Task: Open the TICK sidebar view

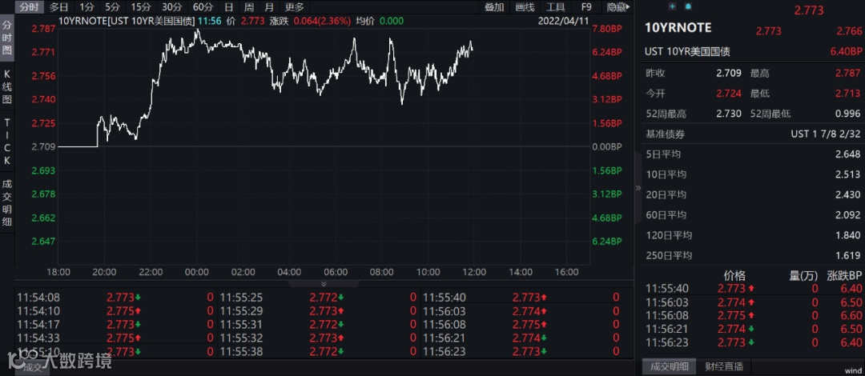Action: pos(7,141)
